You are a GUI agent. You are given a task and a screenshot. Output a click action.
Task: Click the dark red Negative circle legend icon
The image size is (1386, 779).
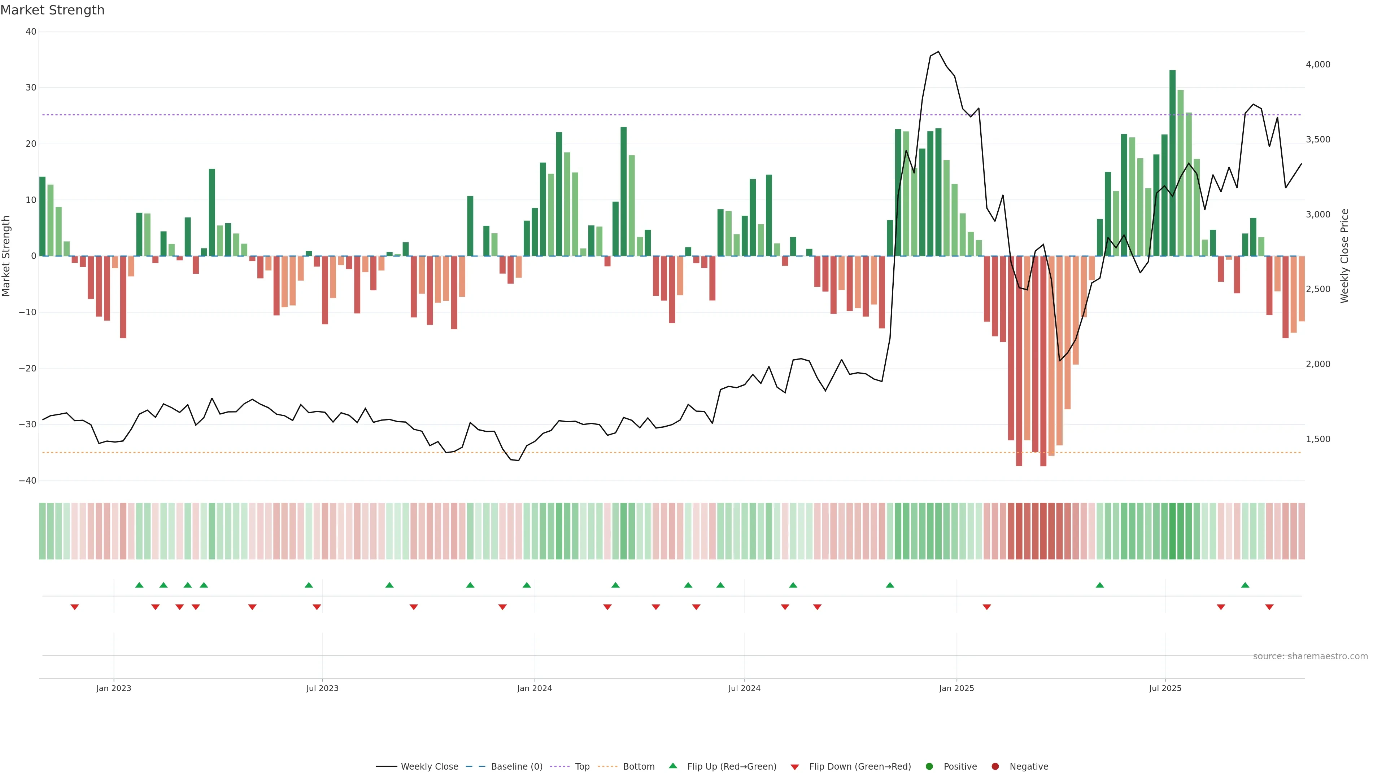(995, 767)
